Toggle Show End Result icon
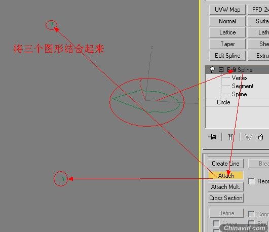The image size is (269, 232). [x=230, y=137]
